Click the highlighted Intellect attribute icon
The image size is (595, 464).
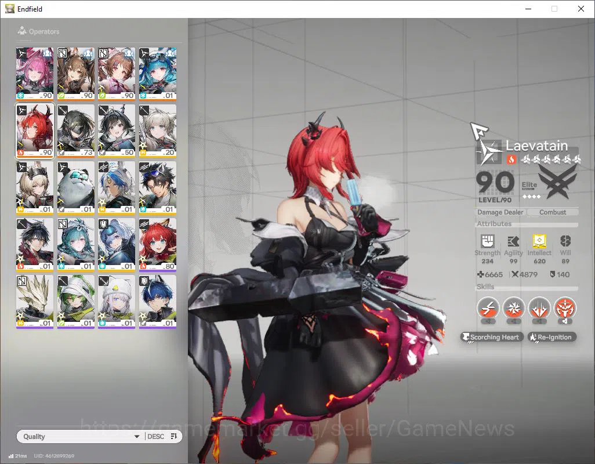(539, 241)
